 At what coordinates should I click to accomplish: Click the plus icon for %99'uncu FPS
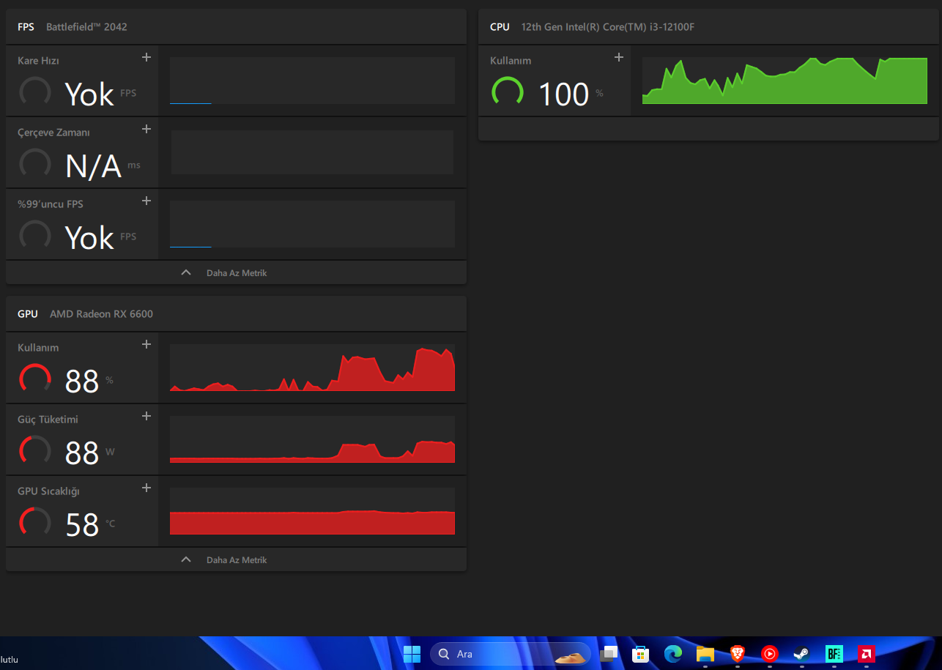[x=146, y=201]
